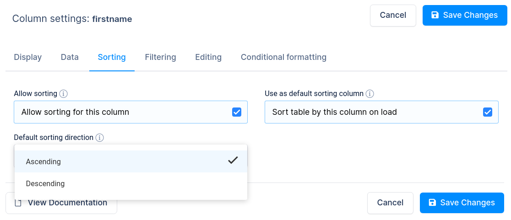Click info icon next to Allow sorting
This screenshot has width=511, height=220.
click(64, 94)
